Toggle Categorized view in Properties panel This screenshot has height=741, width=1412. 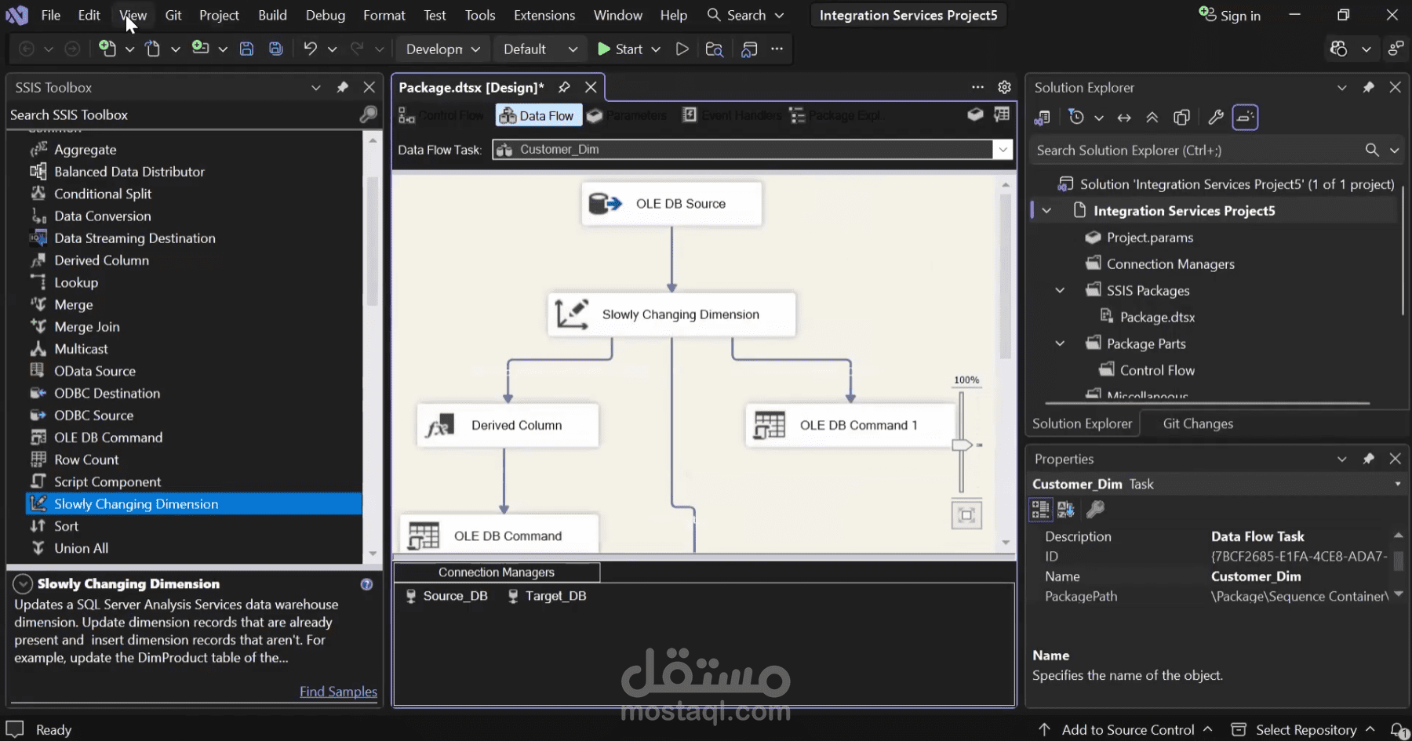[x=1041, y=510]
